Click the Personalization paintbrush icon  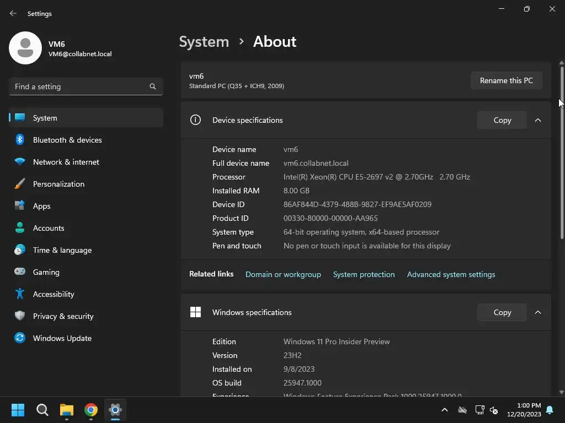click(20, 184)
